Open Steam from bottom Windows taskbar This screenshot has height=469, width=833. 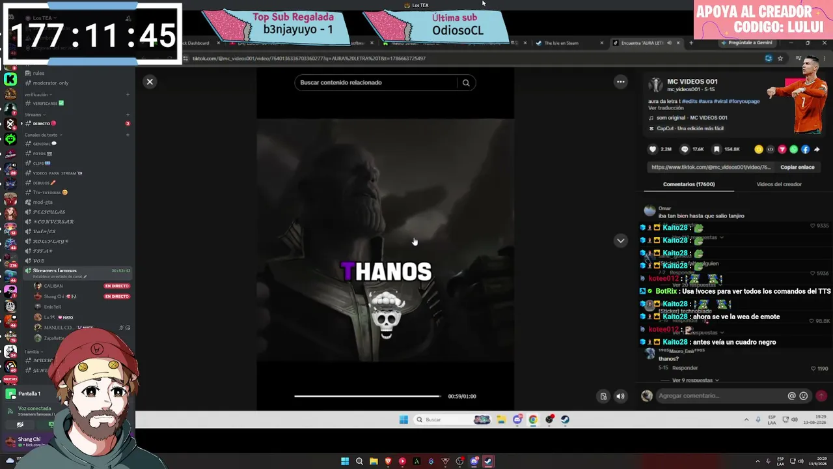[x=488, y=461]
